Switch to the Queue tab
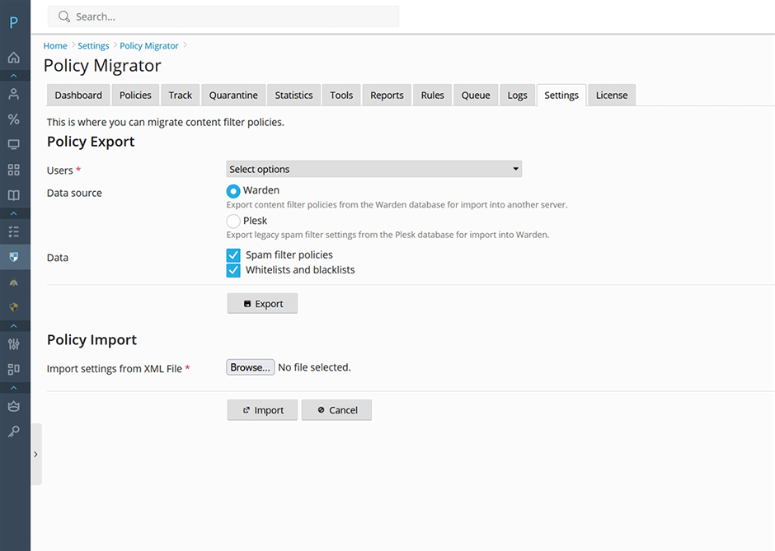Screen dimensions: 775x551 476,96
